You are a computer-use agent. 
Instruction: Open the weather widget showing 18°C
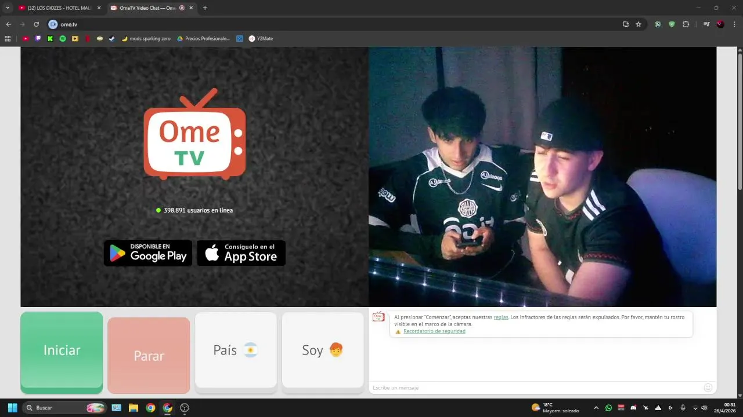[556, 408]
